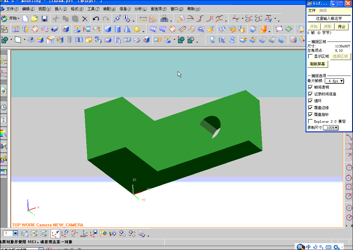Select the Sphere primitive icon
Screen dimensions: 353x250
pos(137,29)
